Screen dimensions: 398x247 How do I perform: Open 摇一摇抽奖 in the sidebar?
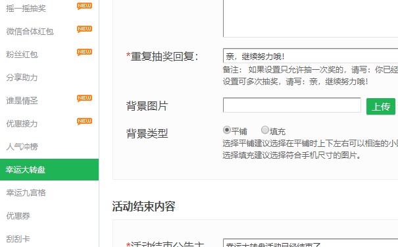click(x=26, y=9)
